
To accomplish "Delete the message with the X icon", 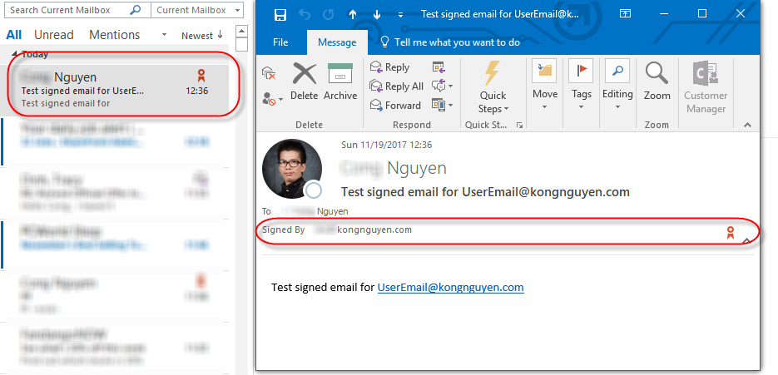I will (x=305, y=81).
